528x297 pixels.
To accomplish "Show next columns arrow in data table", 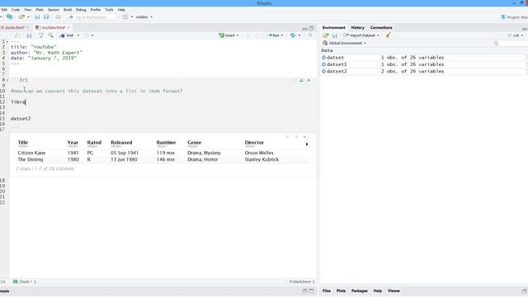I will click(x=307, y=144).
